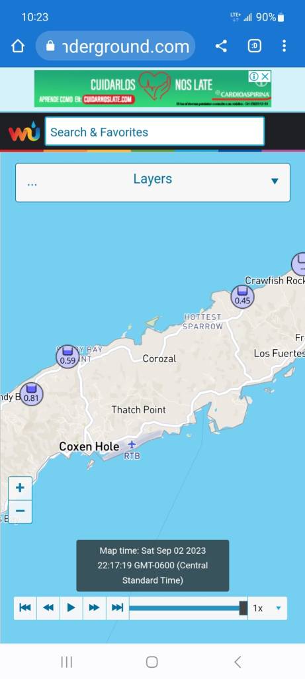Zoom out on the map

click(x=20, y=511)
